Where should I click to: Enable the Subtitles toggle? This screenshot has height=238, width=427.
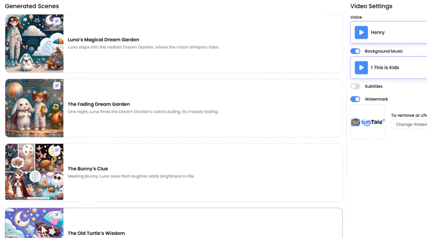tap(355, 86)
